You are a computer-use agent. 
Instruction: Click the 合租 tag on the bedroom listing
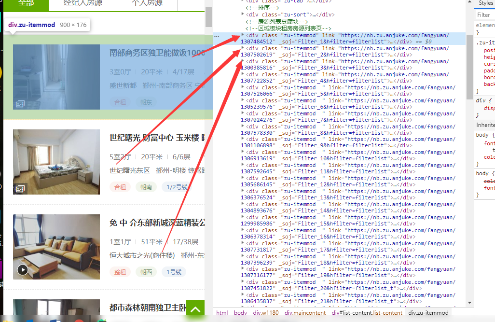point(120,186)
